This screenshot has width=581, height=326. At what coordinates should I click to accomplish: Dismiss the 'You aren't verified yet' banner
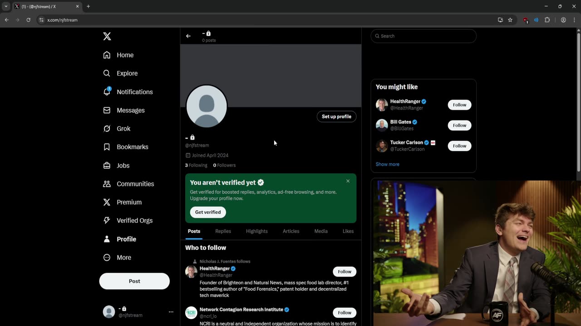tap(348, 181)
